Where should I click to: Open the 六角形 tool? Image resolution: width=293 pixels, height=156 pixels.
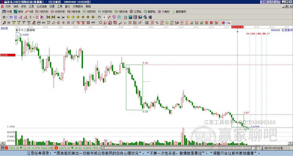pos(164,12)
